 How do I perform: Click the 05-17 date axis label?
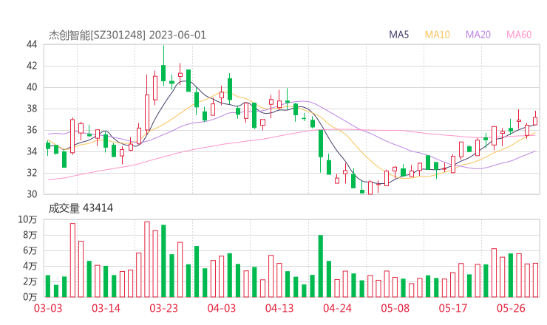[453, 308]
